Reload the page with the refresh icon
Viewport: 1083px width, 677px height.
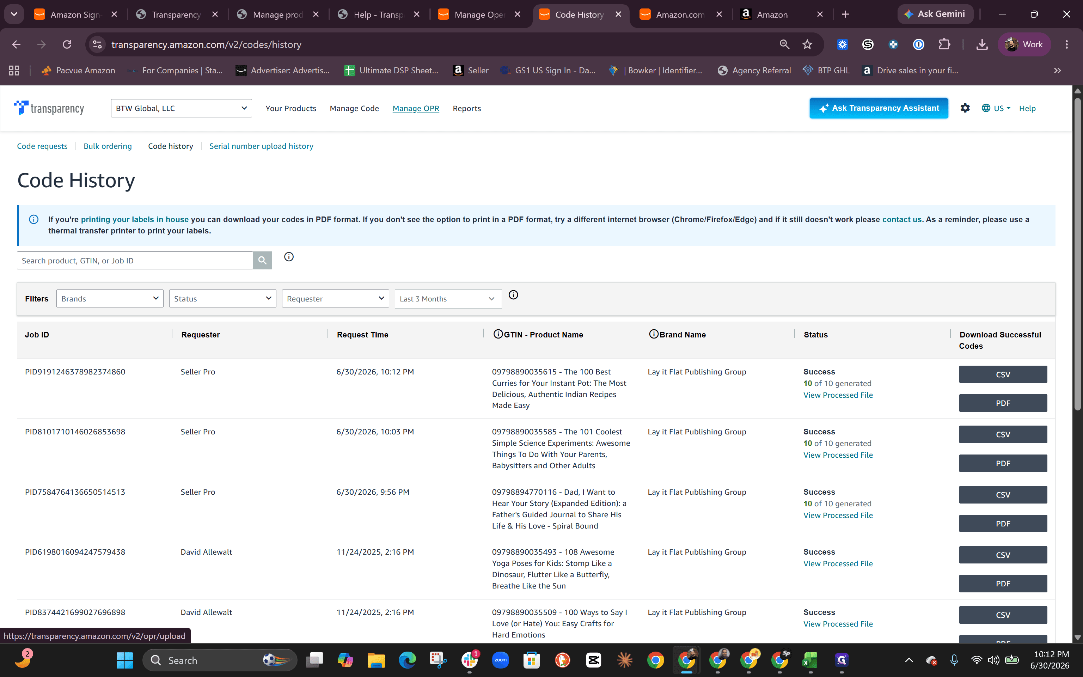67,44
